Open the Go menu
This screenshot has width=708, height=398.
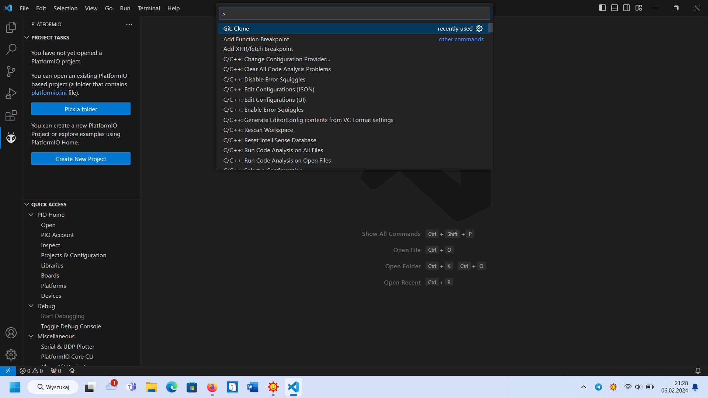(x=109, y=8)
